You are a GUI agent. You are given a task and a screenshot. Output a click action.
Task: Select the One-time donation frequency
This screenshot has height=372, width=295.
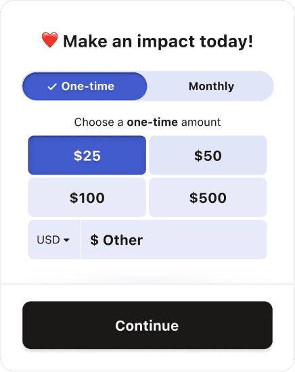coord(85,86)
